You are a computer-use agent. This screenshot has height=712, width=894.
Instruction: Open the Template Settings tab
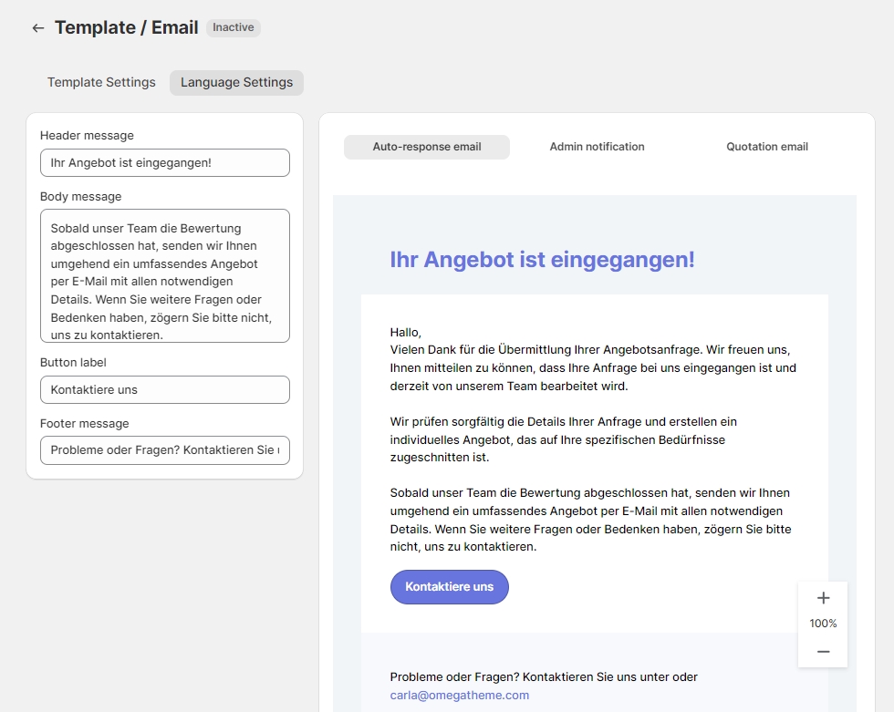[101, 83]
